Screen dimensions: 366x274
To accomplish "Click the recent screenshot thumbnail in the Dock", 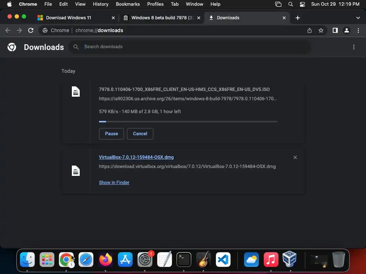I will click(x=318, y=260).
